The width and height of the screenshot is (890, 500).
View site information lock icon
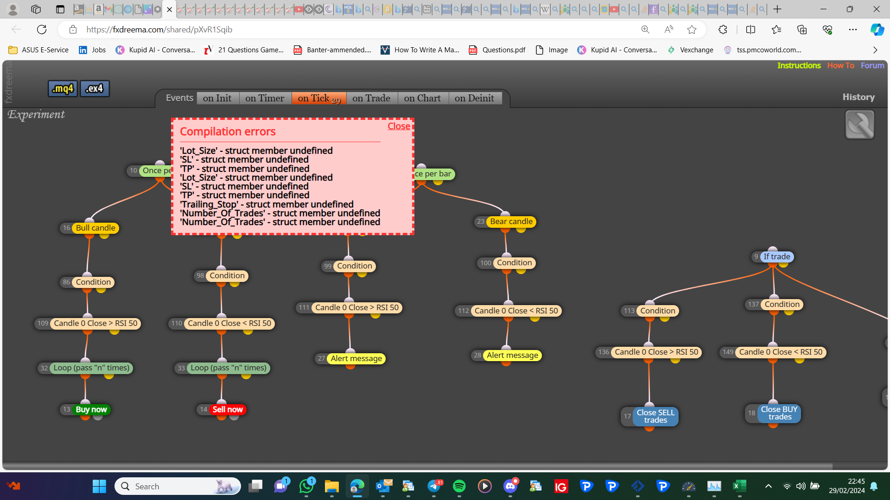pos(73,30)
